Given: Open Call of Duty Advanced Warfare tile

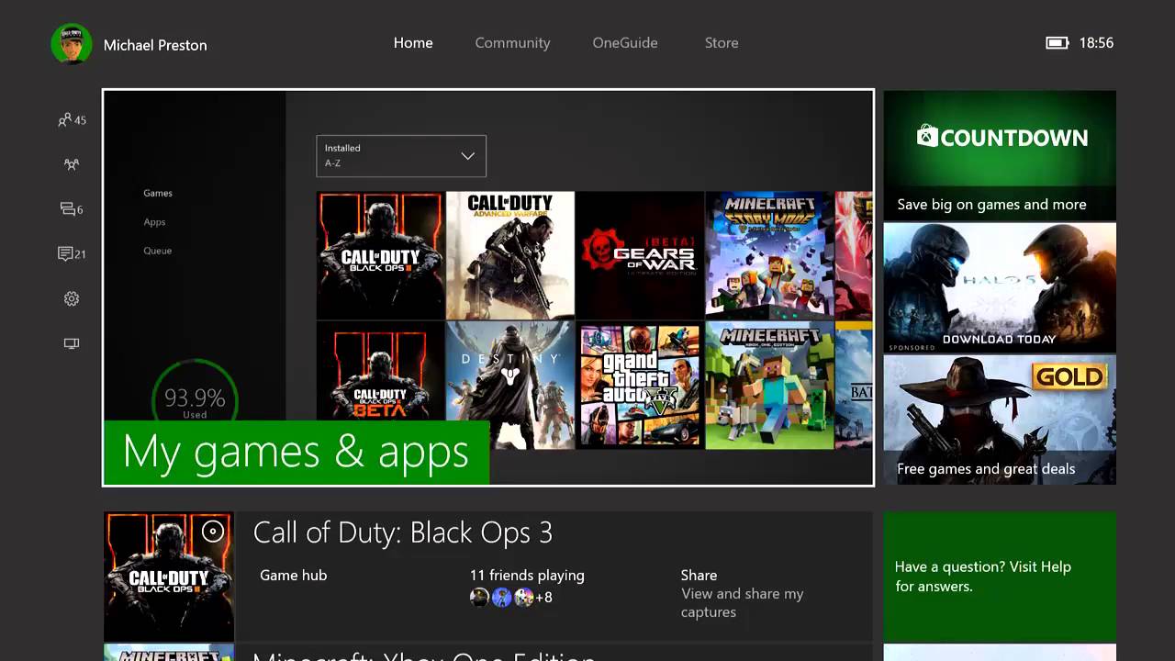Looking at the screenshot, I should click(510, 255).
